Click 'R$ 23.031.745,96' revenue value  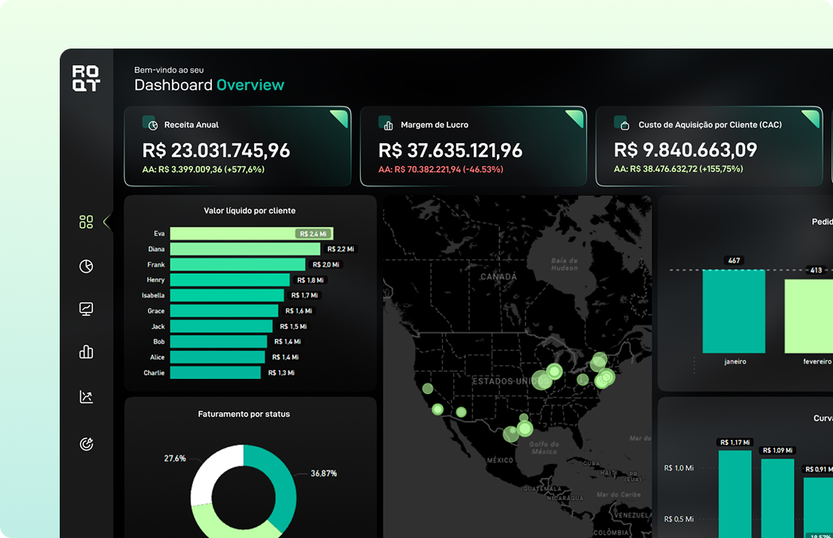tap(217, 150)
